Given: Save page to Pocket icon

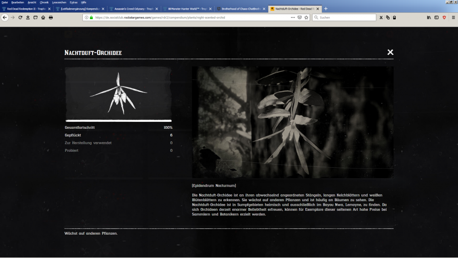Looking at the screenshot, I should [300, 17].
